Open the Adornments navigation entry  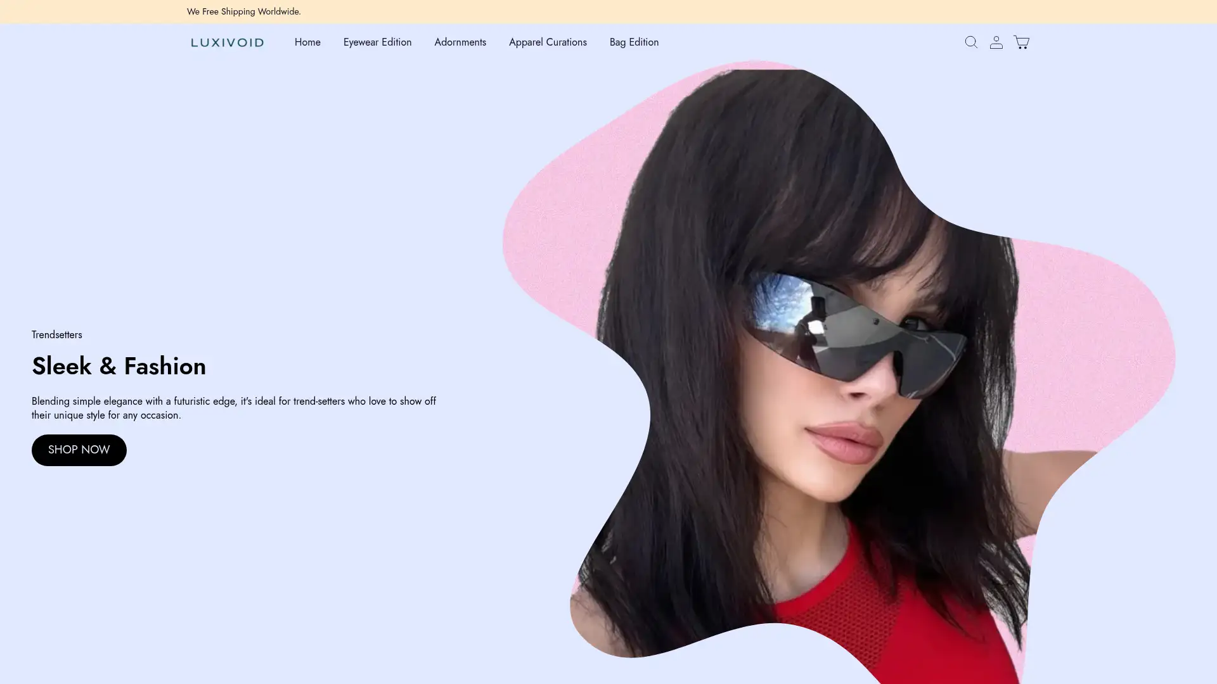click(x=460, y=42)
